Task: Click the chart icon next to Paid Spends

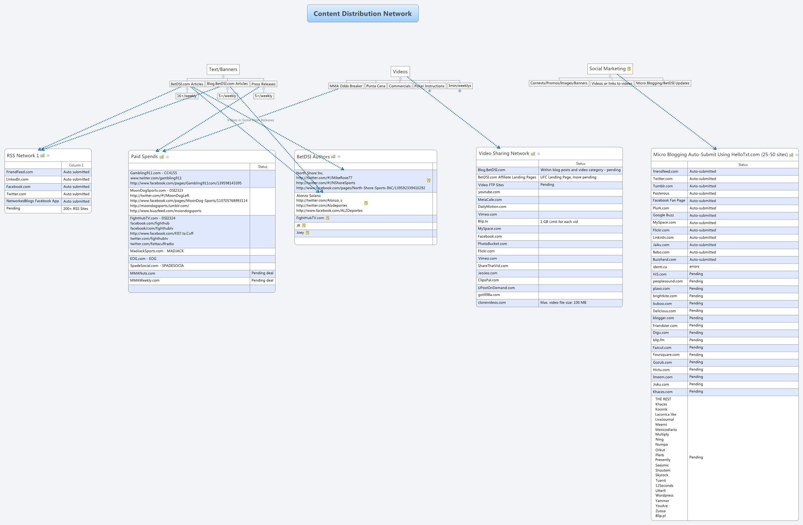Action: tap(162, 157)
